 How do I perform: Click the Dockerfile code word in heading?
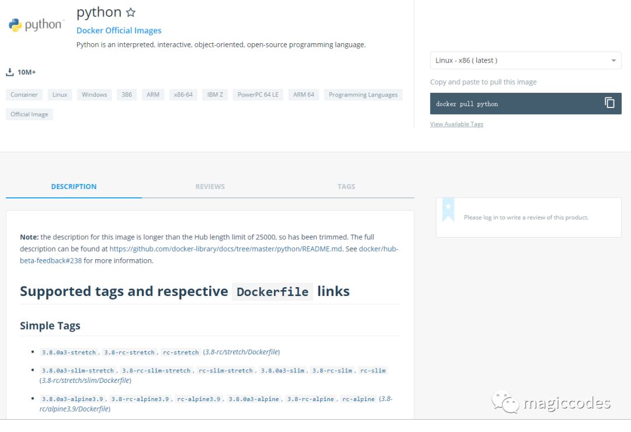(x=272, y=292)
